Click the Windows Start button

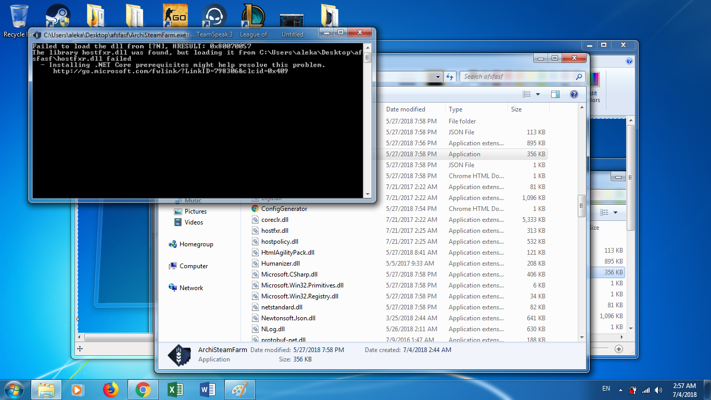tap(13, 390)
